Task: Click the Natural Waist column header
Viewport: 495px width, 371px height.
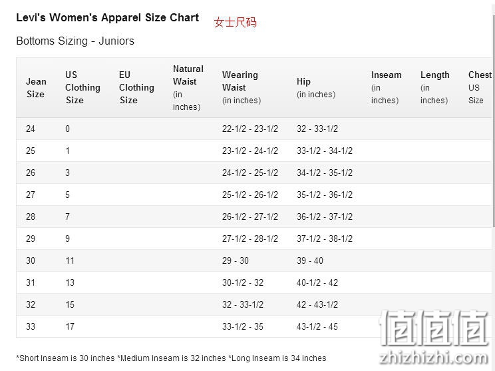Action: click(188, 87)
